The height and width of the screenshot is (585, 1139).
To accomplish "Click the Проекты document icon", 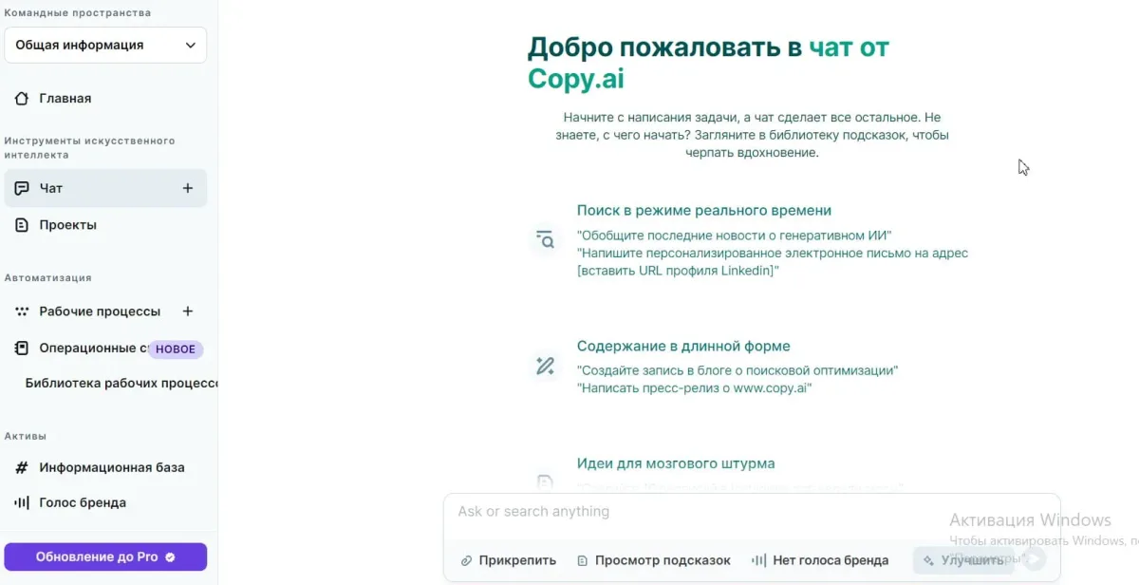I will 22,224.
